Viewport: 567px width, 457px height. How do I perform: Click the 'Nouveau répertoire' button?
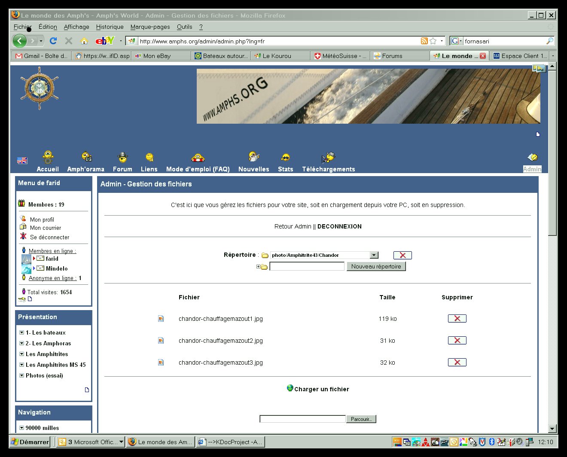[376, 266]
